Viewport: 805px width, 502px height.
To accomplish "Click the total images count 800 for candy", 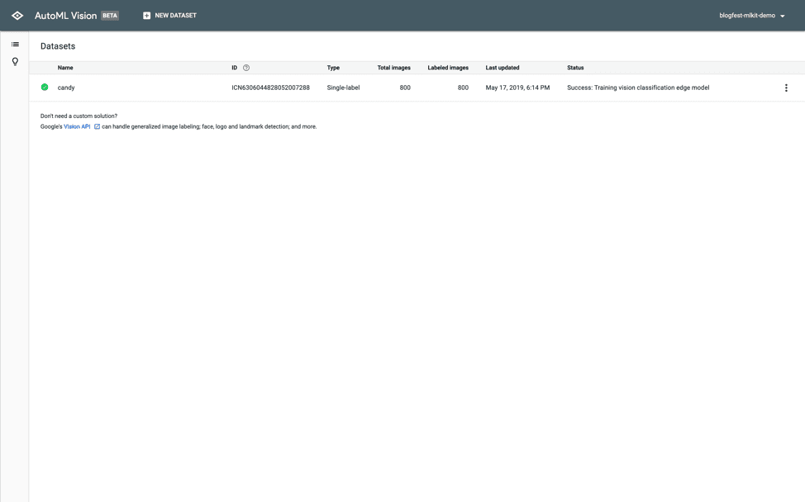I will point(405,88).
